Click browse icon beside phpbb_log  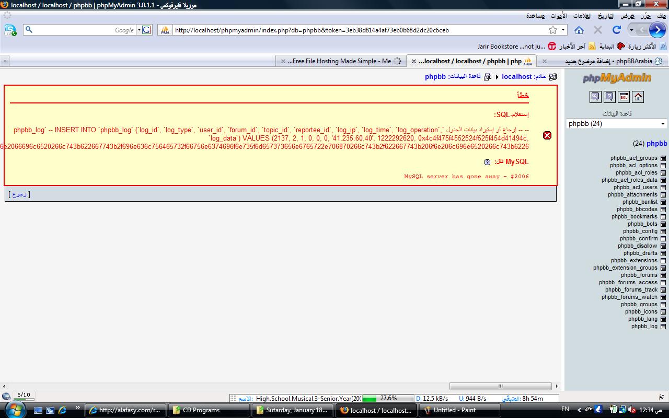[x=663, y=327]
